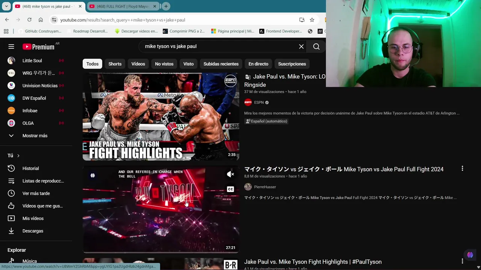Viewport: 481px width, 270px height.
Task: Select the No vistos filter chip
Action: 164,64
